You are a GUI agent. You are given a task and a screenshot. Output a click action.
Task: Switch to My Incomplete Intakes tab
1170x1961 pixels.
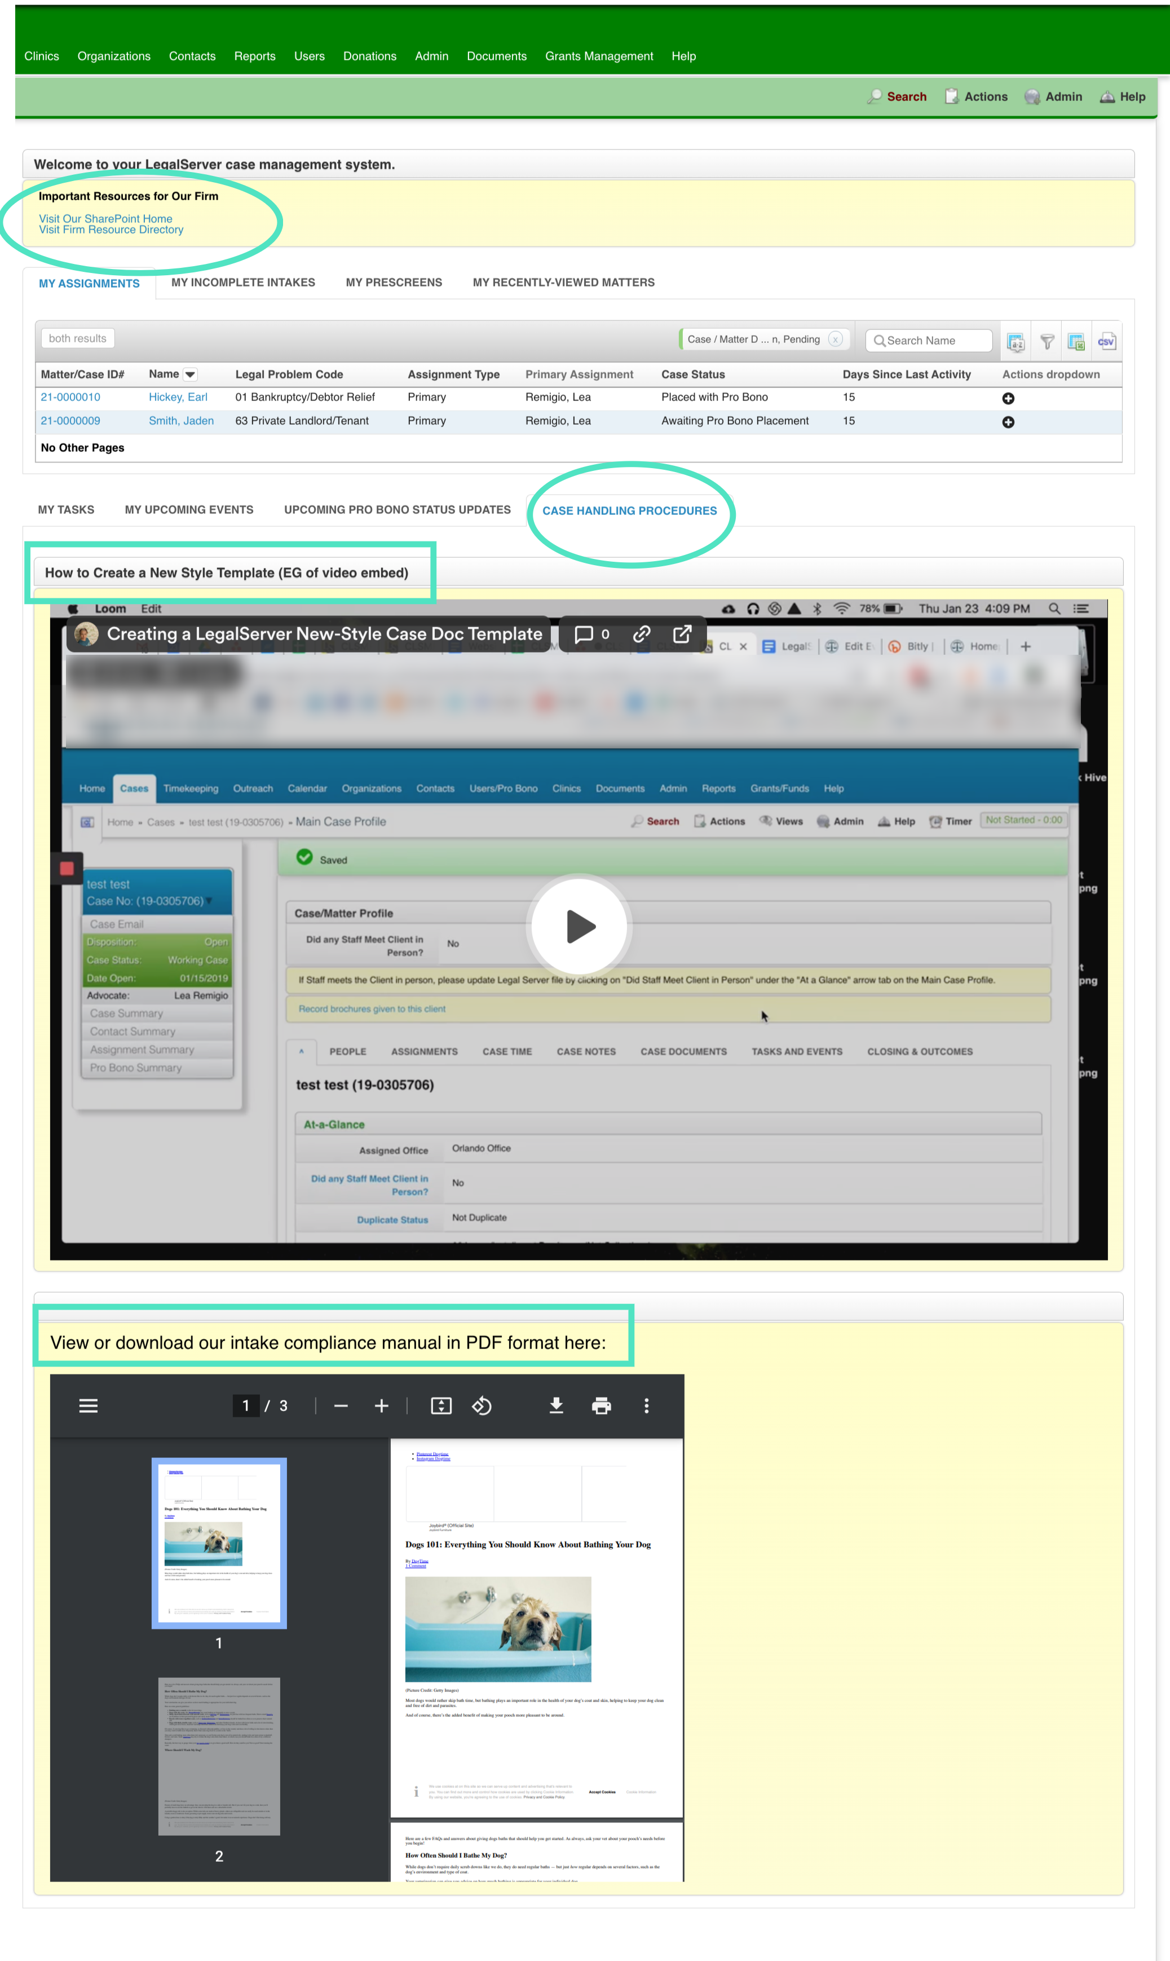[243, 283]
